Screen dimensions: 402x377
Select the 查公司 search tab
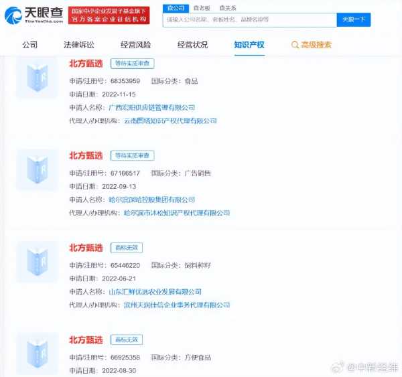(176, 8)
